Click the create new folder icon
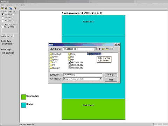 pyautogui.click(x=107, y=49)
